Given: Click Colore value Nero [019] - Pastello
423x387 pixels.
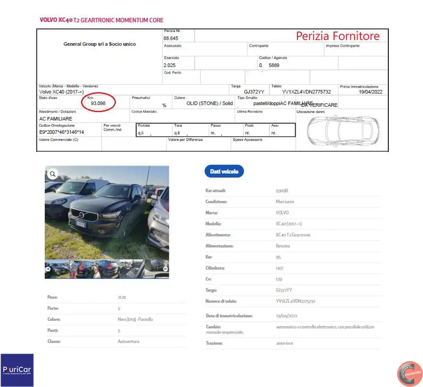Looking at the screenshot, I should coord(135,319).
